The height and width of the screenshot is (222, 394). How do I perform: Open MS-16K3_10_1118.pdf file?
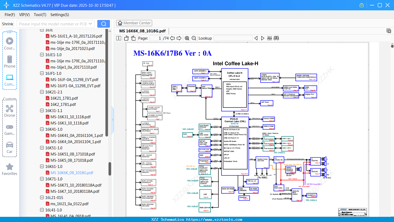point(70,123)
